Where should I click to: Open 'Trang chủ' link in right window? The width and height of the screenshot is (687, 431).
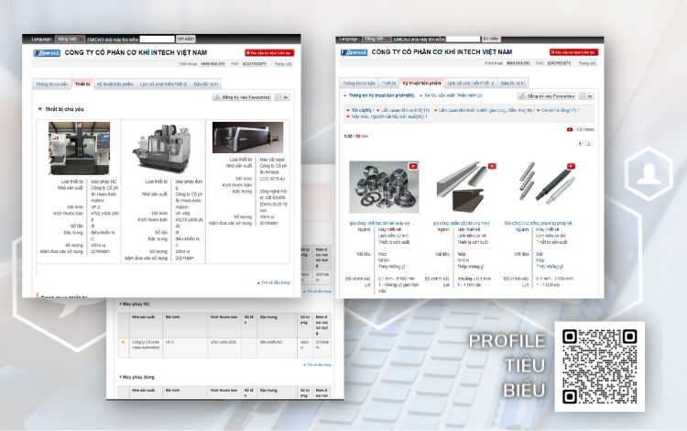587,63
